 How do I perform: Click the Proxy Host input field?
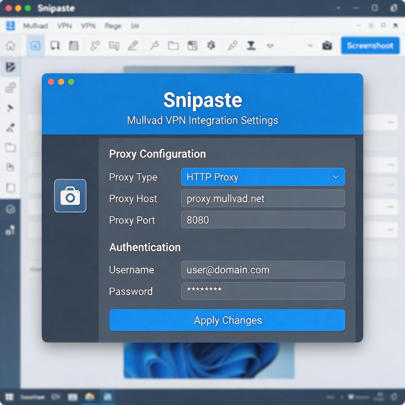point(263,199)
